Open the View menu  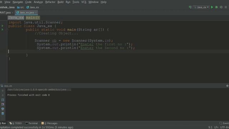[7, 2]
